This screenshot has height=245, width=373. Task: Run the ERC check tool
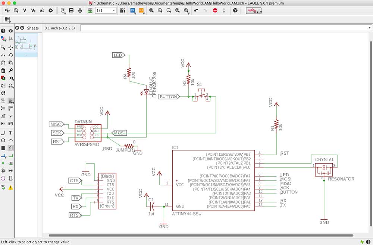click(x=3, y=187)
